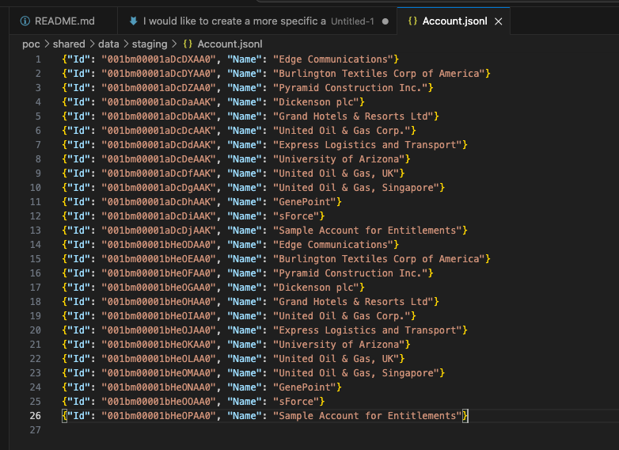Screen dimensions: 619x450
Task: Click the unsaved dot on Untitled-1 tab
Action: (x=385, y=21)
